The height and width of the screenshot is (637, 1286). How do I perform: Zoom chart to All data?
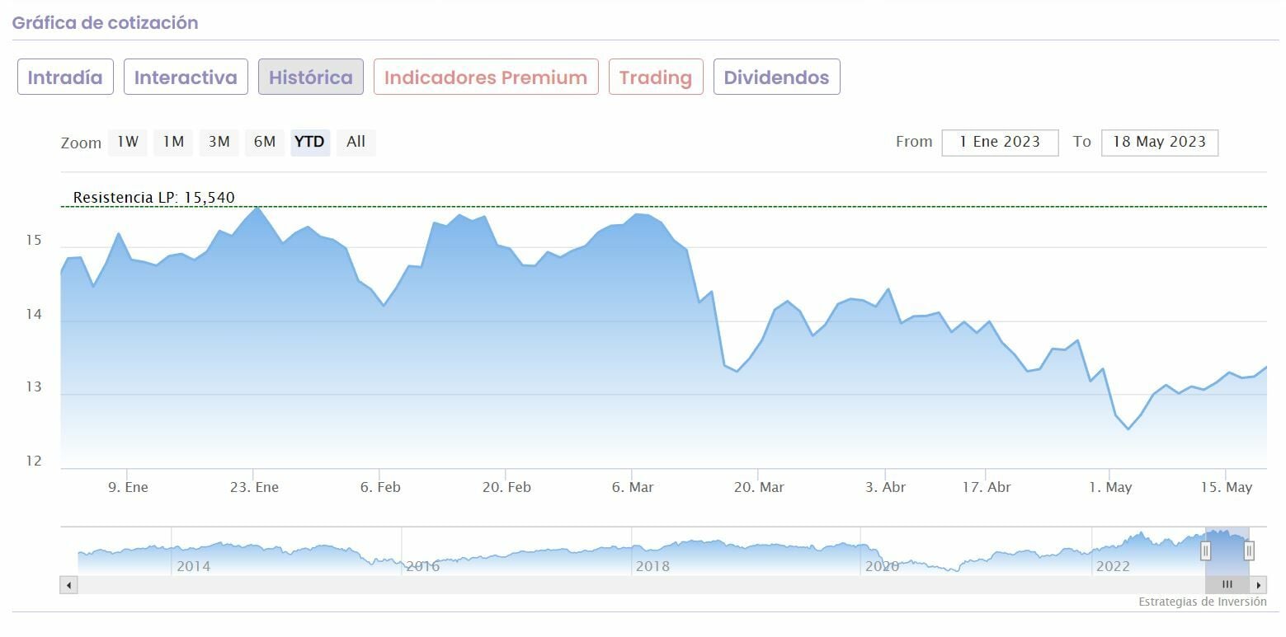click(356, 142)
